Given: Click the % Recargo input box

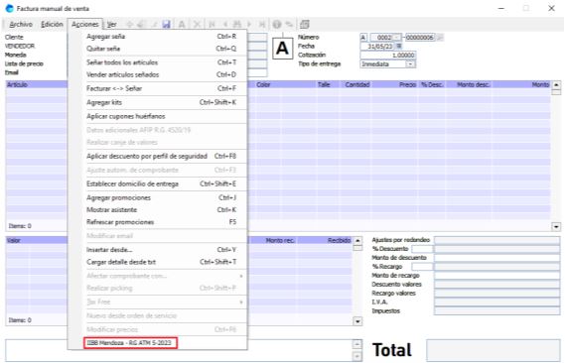Looking at the screenshot, I should click(422, 267).
